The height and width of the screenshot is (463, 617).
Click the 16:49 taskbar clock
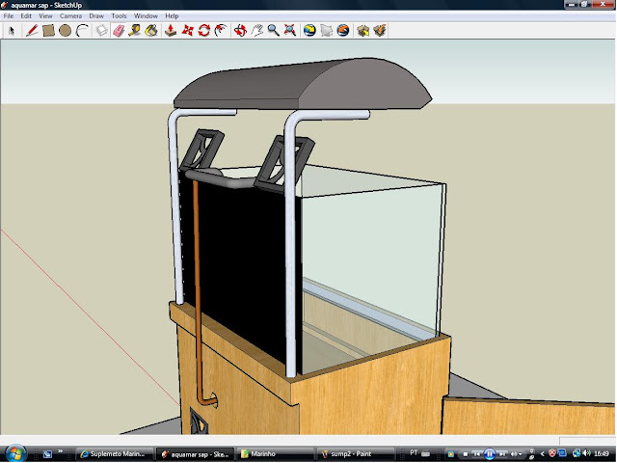coord(602,454)
